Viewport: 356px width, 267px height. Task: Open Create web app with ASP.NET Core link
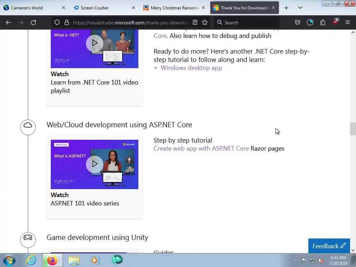(201, 148)
